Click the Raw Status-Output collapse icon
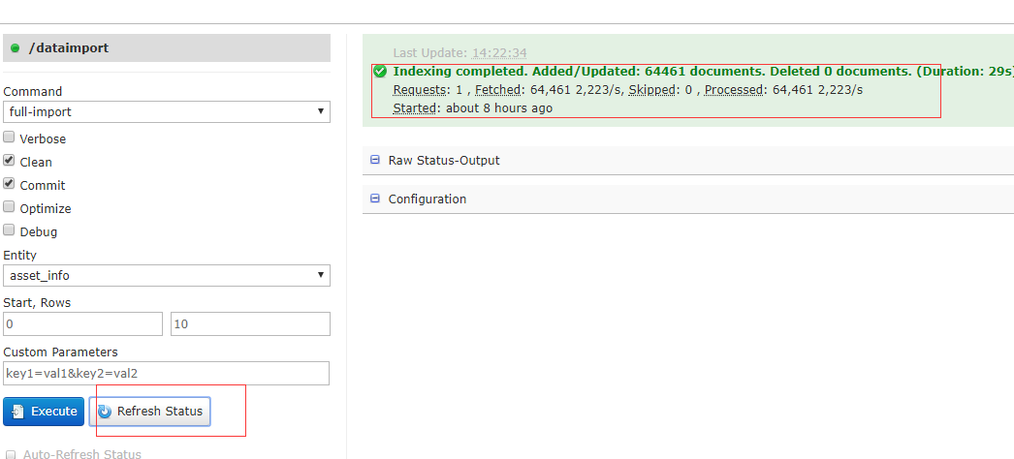Screen dimensions: 1014x459 pos(375,160)
